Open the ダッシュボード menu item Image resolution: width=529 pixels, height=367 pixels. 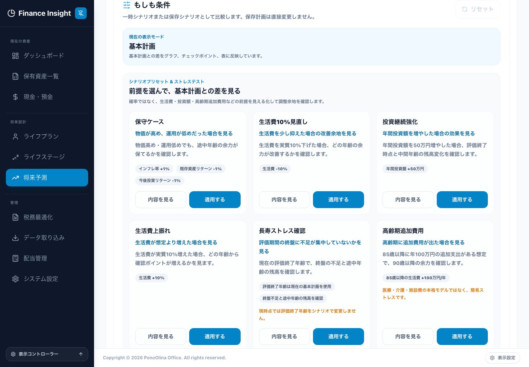47,56
